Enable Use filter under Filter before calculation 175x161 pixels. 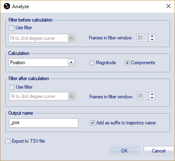tap(11, 28)
